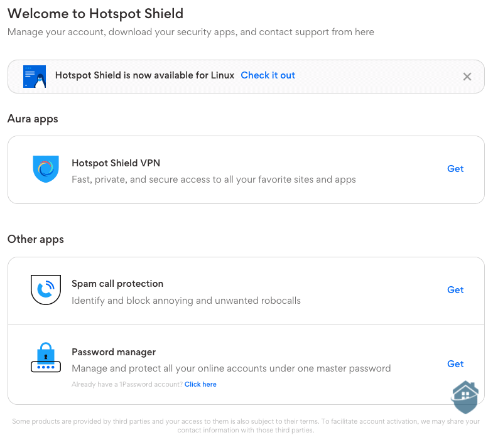Click 'Already have a 1Password account?' text

tap(127, 384)
